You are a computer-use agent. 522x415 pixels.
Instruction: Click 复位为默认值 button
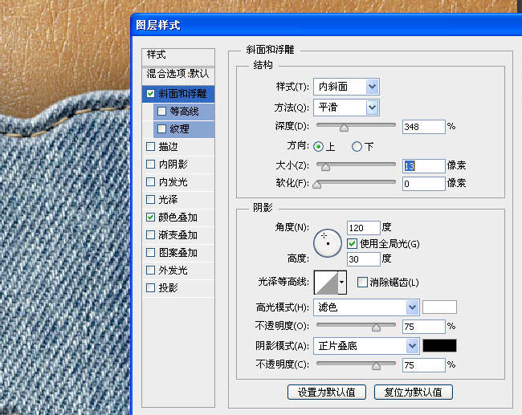pos(414,393)
